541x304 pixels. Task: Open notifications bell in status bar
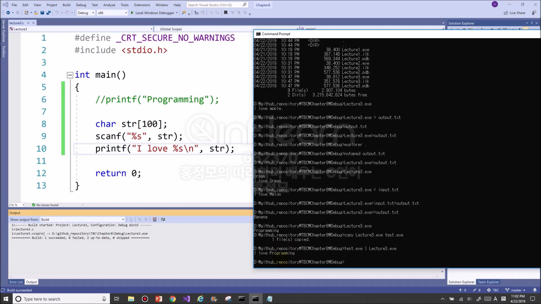(x=535, y=290)
